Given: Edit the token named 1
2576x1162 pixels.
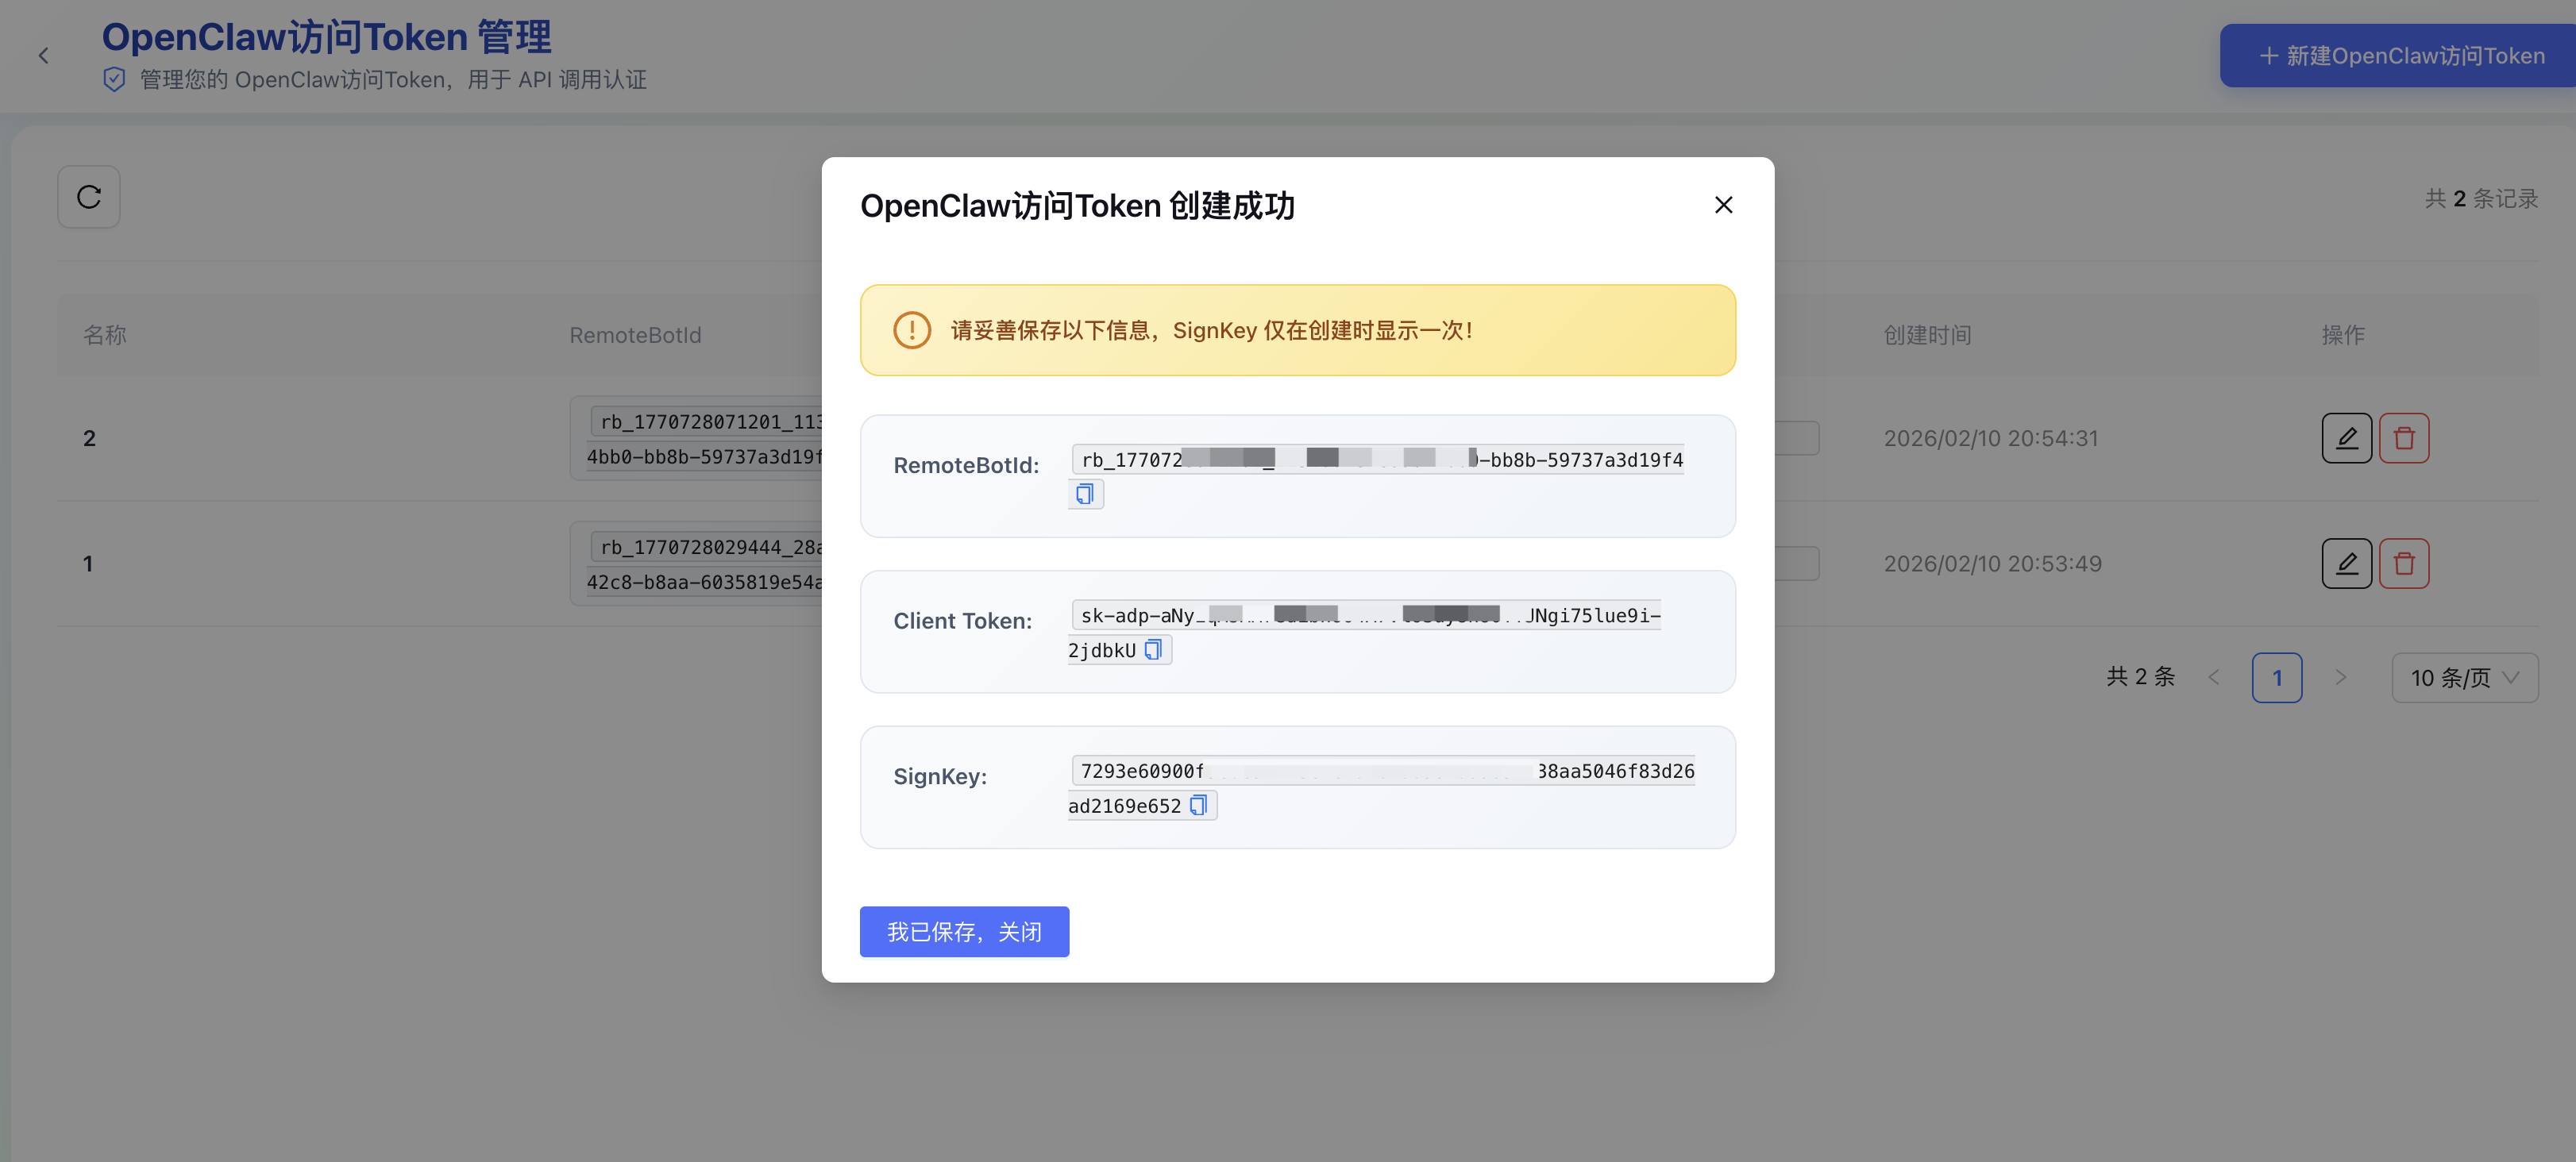Looking at the screenshot, I should [x=2346, y=564].
